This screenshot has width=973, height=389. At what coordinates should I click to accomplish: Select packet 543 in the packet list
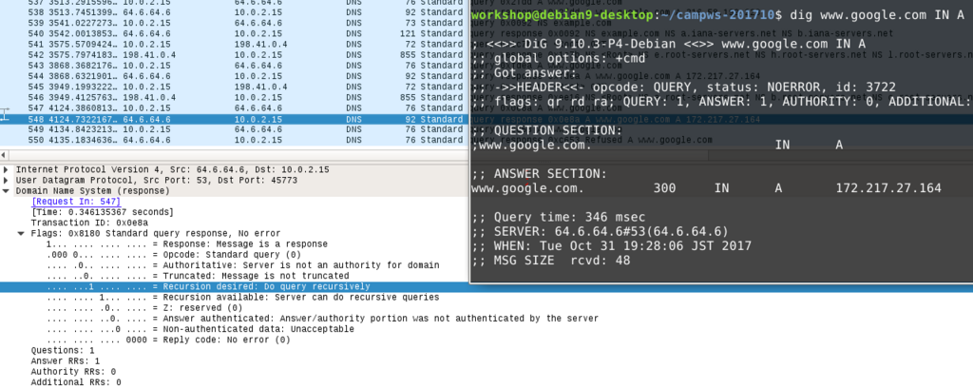235,66
